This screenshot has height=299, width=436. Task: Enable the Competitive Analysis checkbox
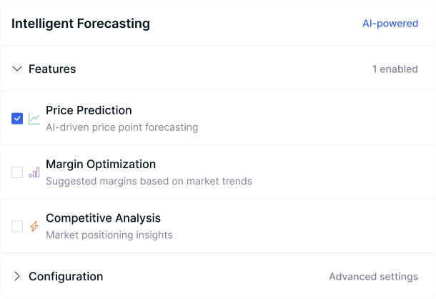[17, 226]
